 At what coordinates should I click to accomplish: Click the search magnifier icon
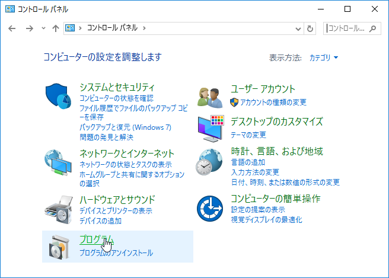click(372, 29)
